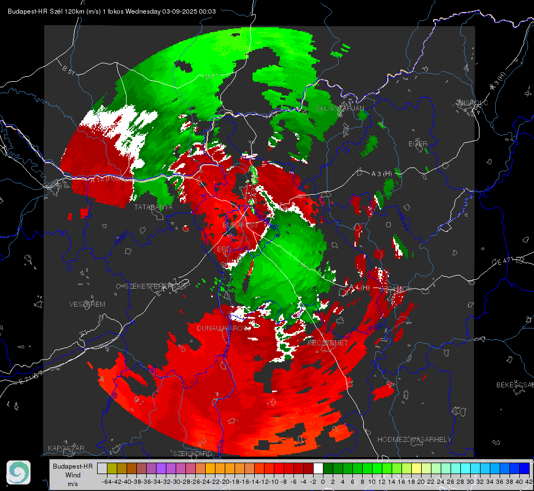Click the SZEKSZARD city label
534x491 pixels.
tap(193, 453)
